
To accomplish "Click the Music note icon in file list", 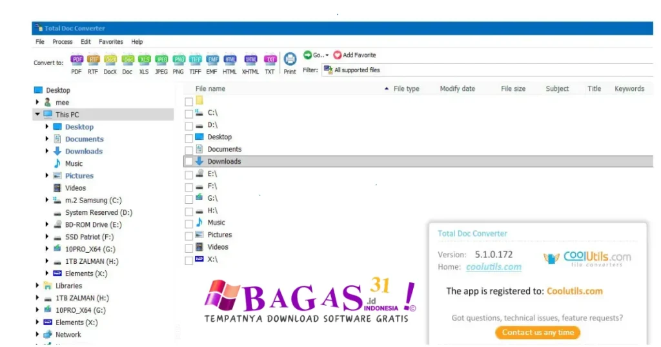I will (x=199, y=222).
